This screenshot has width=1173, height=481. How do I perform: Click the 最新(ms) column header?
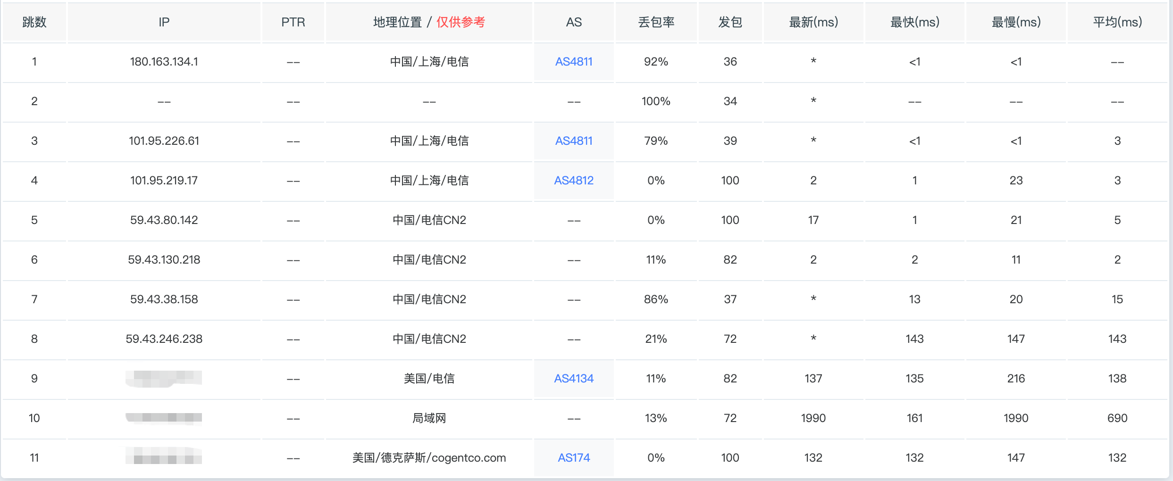pos(813,22)
